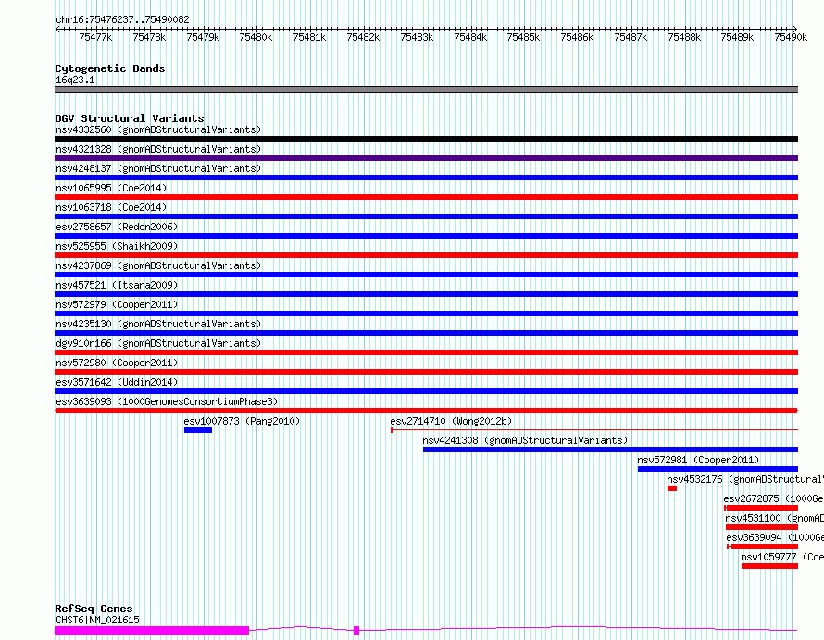824x640 pixels.
Task: Click the 75483k mark on the ruler
Action: pos(417,37)
